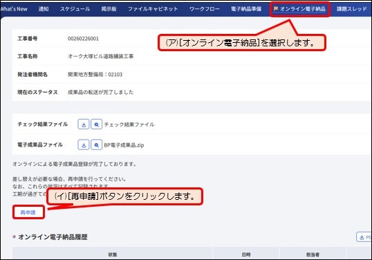Click the 電子成果品ファイル label
Image resolution: width=372 pixels, height=260 pixels.
[x=40, y=145]
